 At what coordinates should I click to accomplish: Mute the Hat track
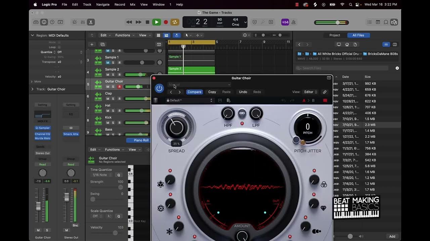(x=108, y=110)
